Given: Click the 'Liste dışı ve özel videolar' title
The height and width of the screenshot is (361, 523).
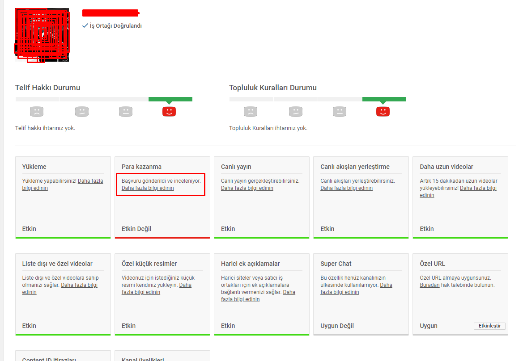Looking at the screenshot, I should pyautogui.click(x=57, y=264).
